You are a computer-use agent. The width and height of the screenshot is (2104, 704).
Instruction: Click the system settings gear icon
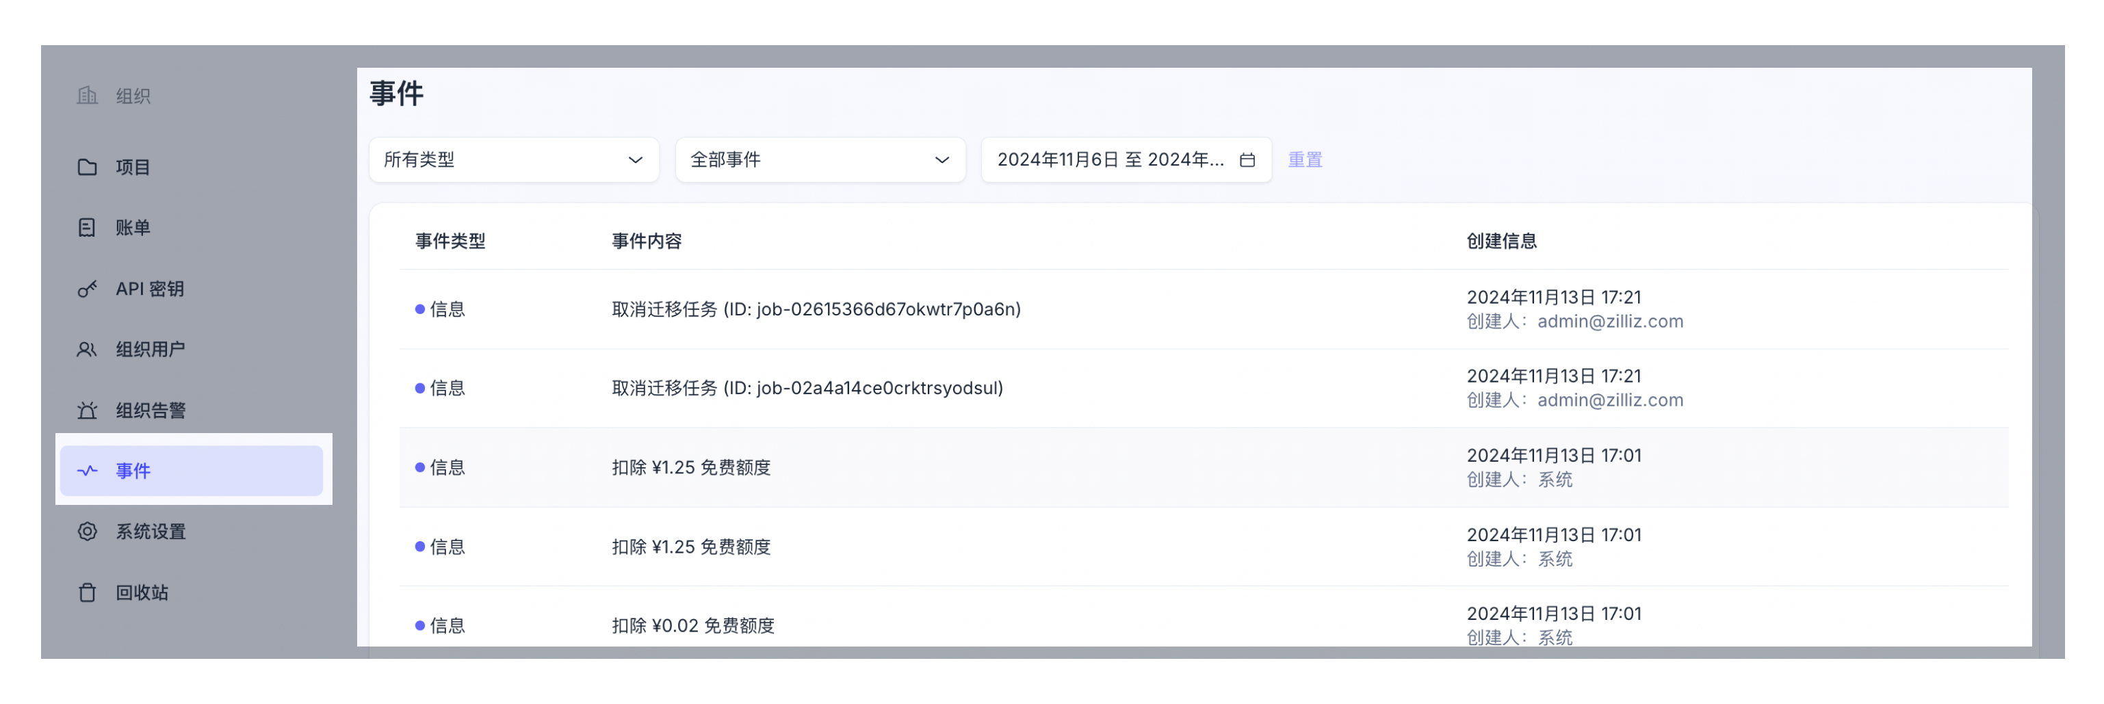pos(87,532)
